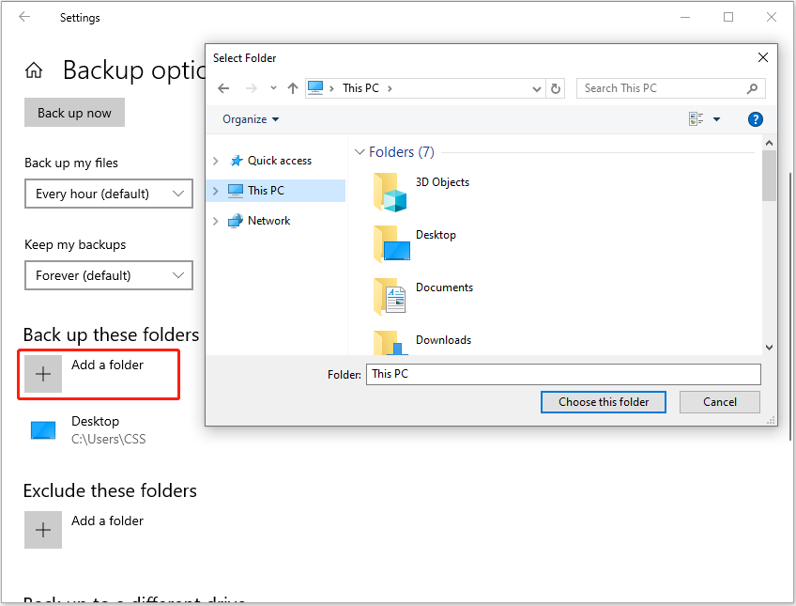Click the Downloads label
The width and height of the screenshot is (796, 606).
point(443,340)
